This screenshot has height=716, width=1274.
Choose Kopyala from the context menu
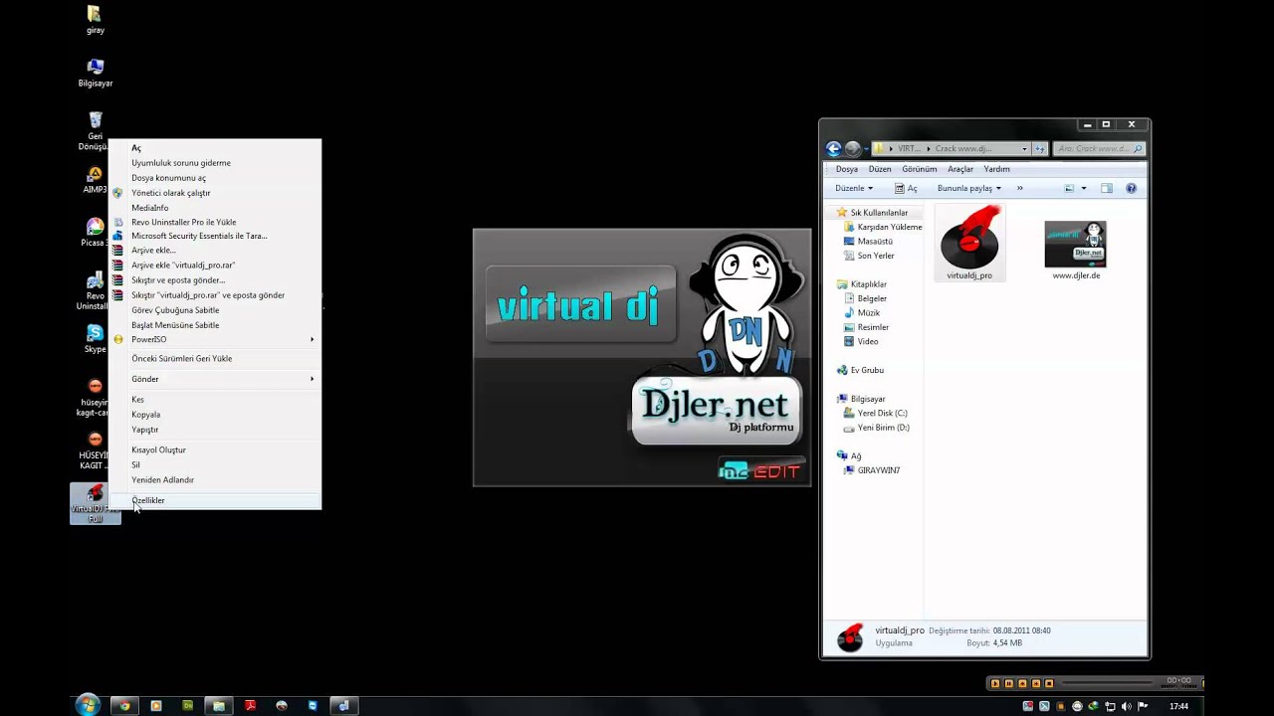(214, 415)
